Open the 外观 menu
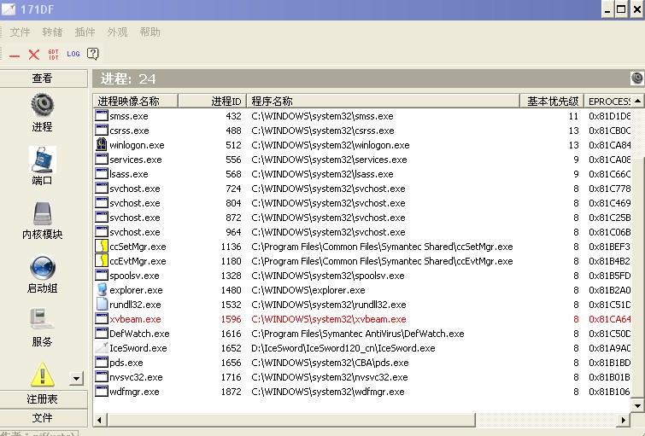This screenshot has height=436, width=645. (117, 32)
